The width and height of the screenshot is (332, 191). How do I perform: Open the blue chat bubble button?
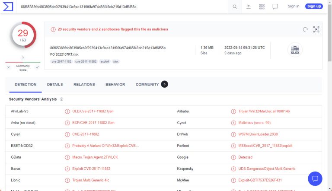pos(315,178)
